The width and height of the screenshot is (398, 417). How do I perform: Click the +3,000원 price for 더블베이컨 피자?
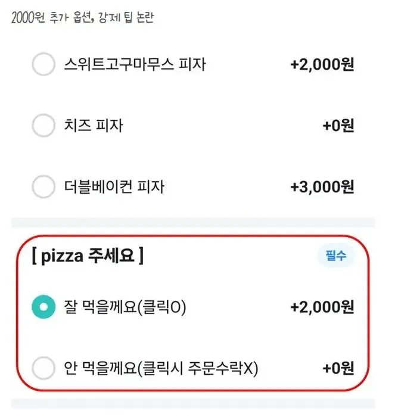(322, 187)
